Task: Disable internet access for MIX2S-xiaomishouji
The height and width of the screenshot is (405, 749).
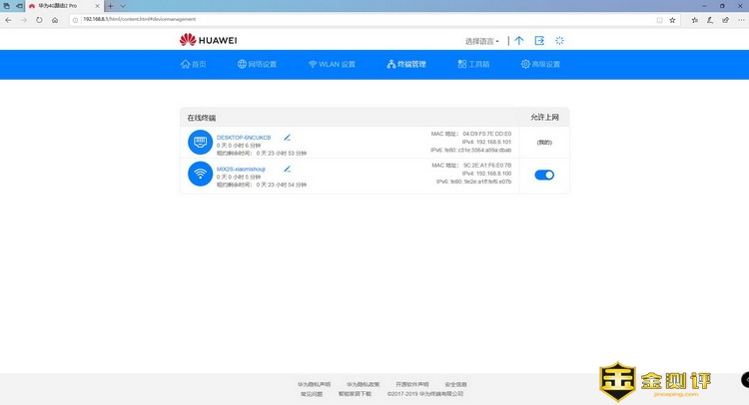Action: tap(544, 175)
